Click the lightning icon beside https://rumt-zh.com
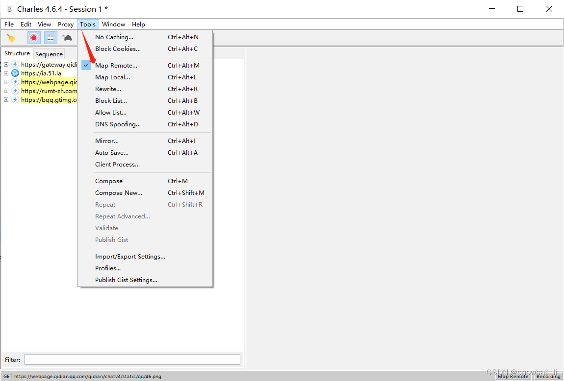 (15, 91)
